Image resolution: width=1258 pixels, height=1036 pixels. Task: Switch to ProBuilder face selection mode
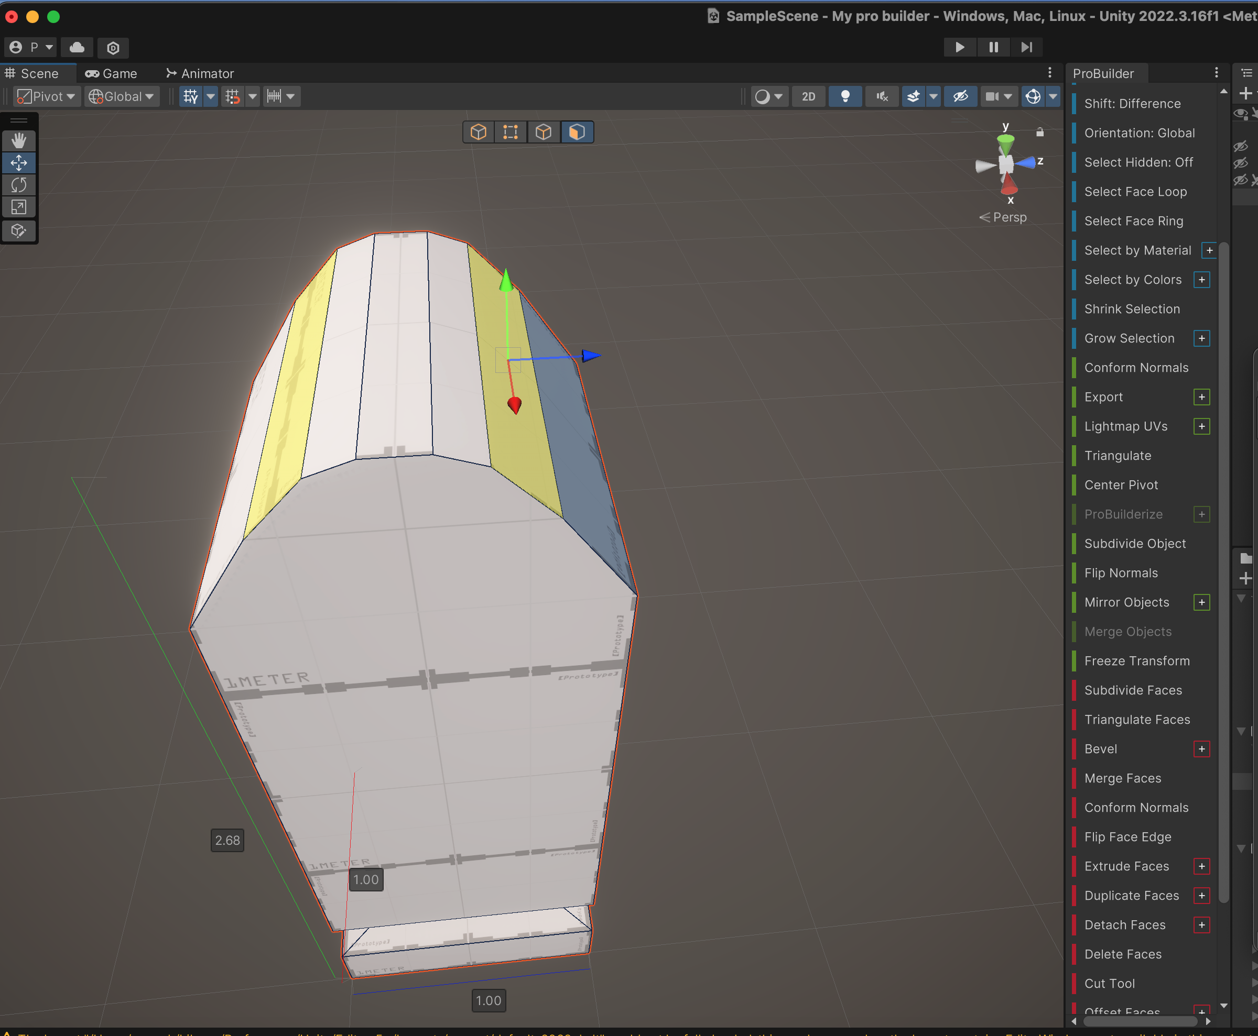[577, 131]
